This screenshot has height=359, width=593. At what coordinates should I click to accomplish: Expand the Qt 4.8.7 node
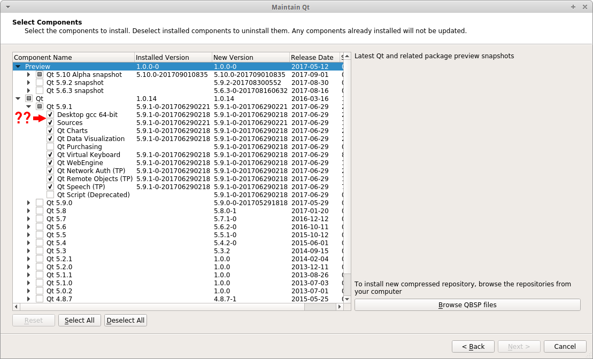(29, 299)
